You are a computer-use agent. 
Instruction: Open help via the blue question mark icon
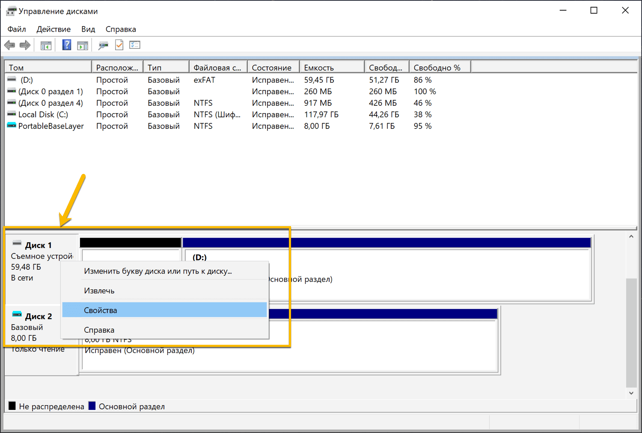point(67,45)
